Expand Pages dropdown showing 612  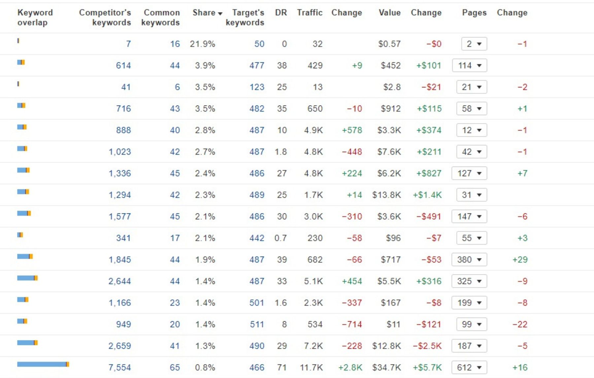pyautogui.click(x=469, y=367)
